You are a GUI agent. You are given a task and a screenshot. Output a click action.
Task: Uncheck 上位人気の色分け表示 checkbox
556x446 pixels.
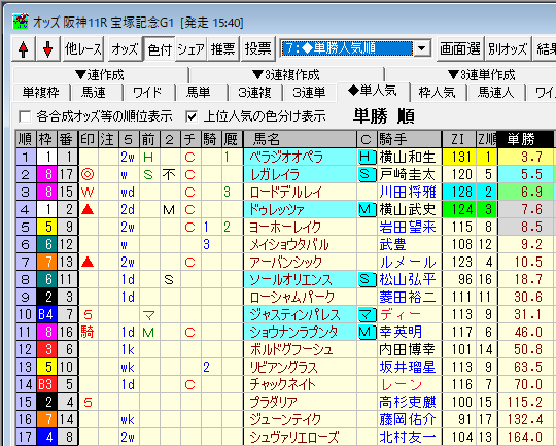(192, 116)
